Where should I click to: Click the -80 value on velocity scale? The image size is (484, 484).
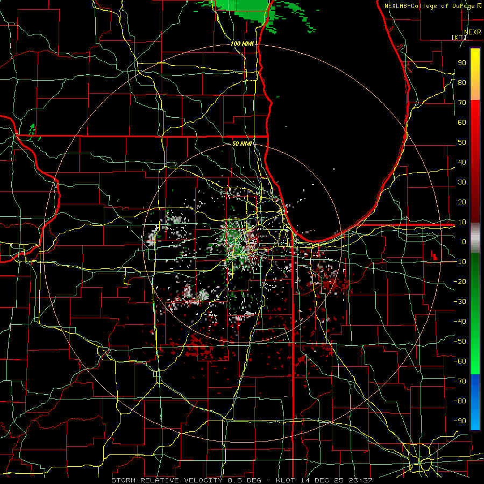point(460,401)
